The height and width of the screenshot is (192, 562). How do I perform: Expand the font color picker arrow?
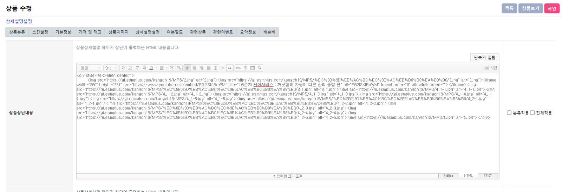(156, 68)
